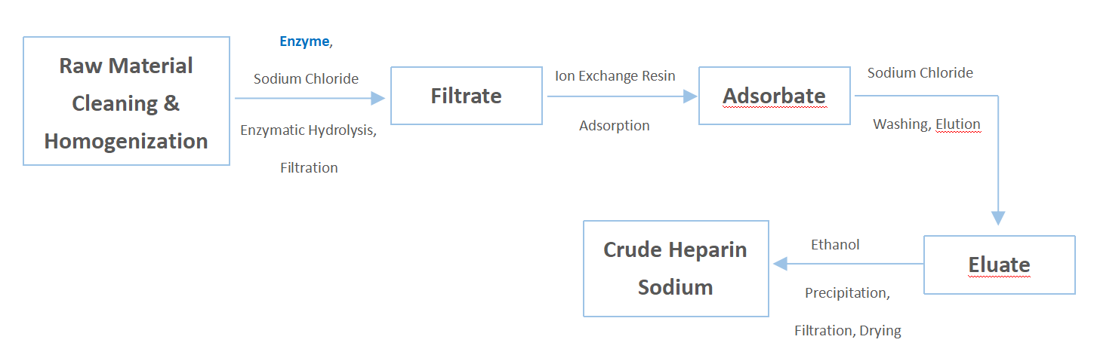Select the Adsorbate box
This screenshot has height=361, width=1094.
click(774, 96)
